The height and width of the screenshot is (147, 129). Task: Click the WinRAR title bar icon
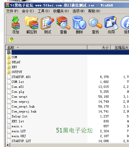[7, 5]
